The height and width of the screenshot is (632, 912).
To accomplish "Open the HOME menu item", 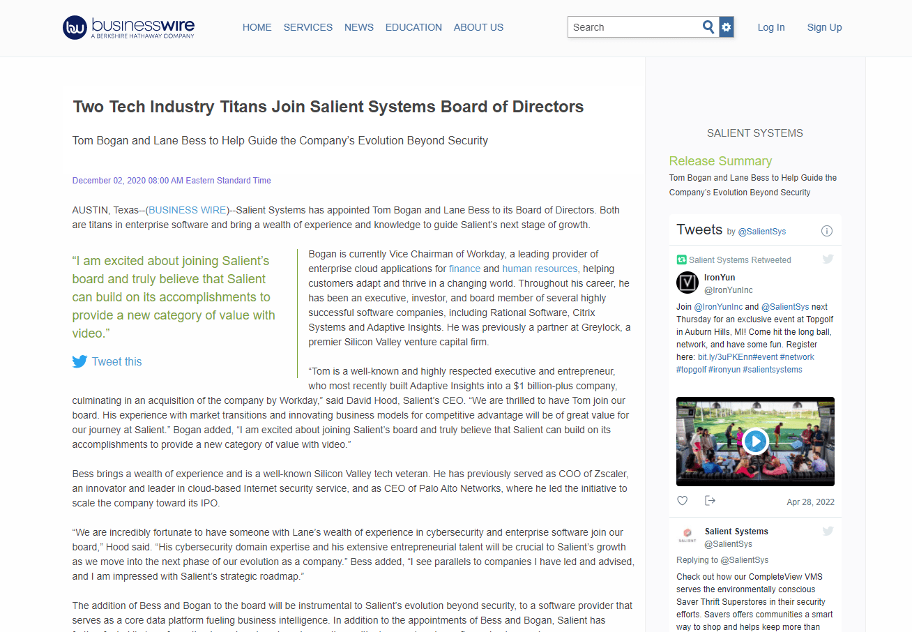I will click(257, 27).
